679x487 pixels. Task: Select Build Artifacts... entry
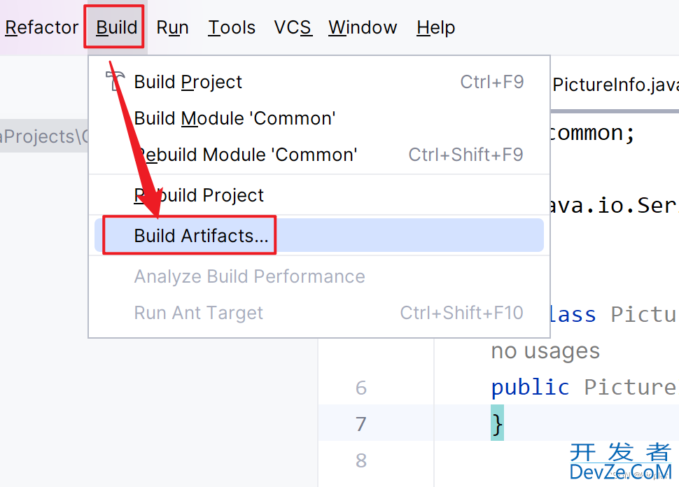[x=319, y=236]
